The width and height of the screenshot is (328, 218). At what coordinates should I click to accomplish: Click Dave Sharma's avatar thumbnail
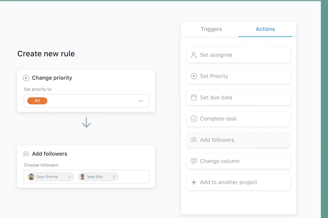pos(31,177)
